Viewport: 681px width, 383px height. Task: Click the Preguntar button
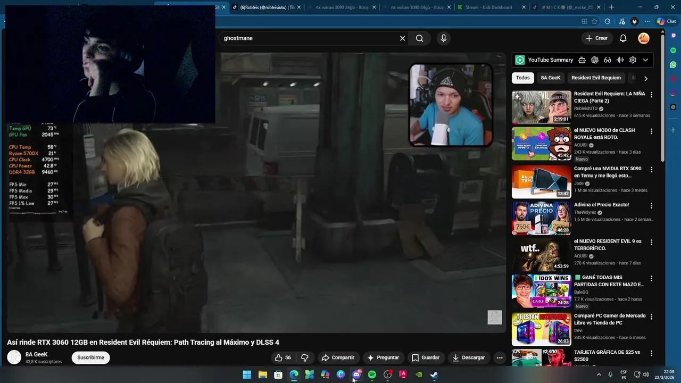click(x=383, y=357)
